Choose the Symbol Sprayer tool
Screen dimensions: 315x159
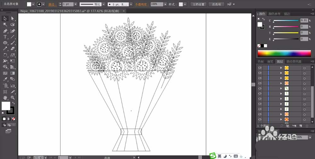5,85
